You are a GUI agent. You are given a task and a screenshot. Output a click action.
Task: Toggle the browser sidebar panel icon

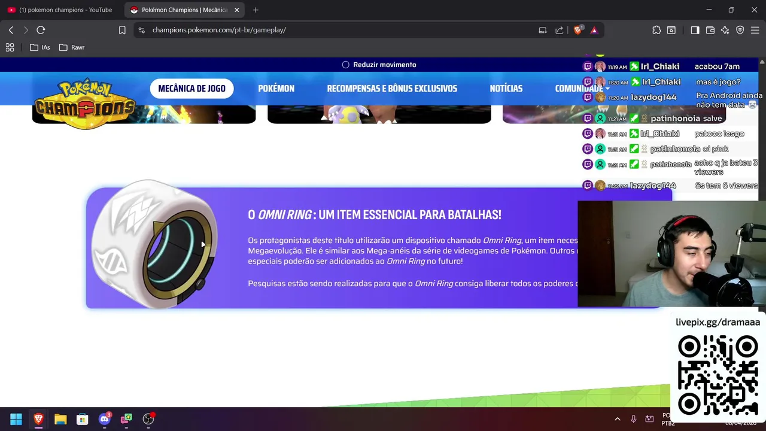(695, 30)
